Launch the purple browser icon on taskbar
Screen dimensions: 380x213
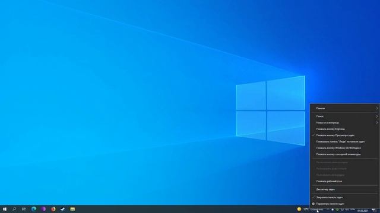43,209
